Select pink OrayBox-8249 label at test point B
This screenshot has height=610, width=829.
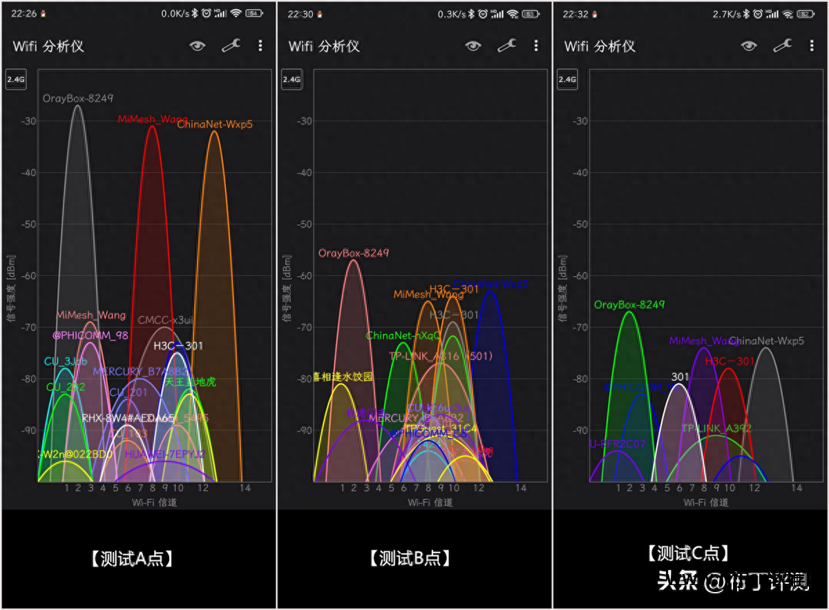[x=354, y=254]
